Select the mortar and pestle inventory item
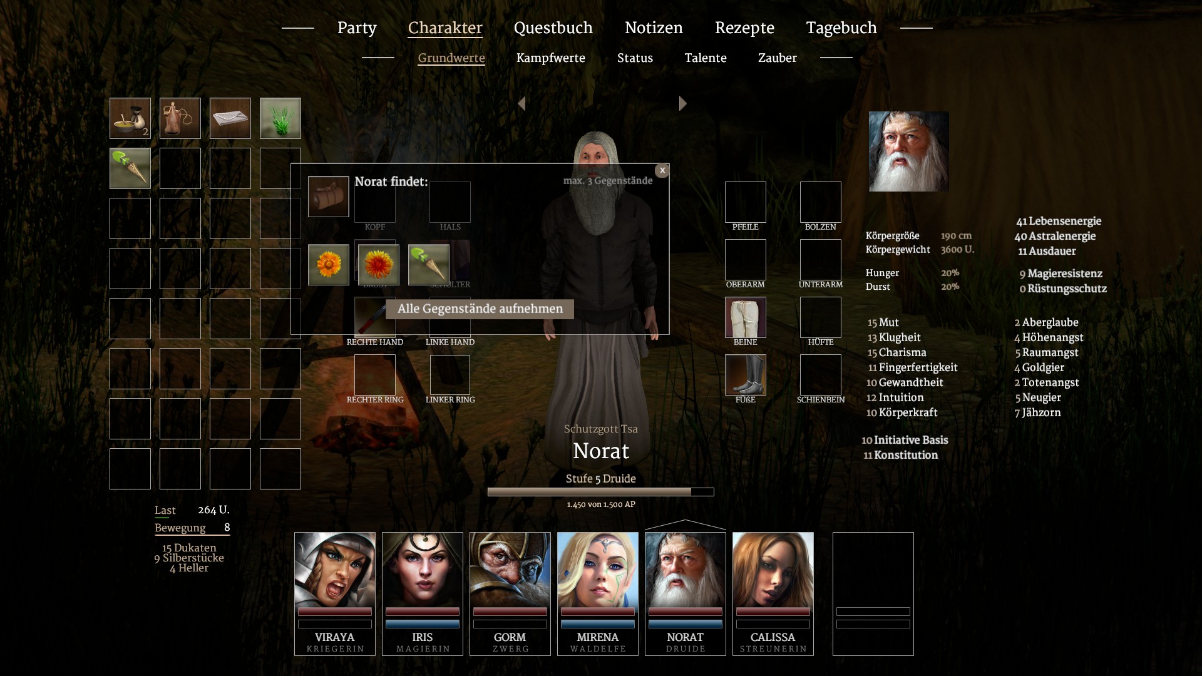The width and height of the screenshot is (1202, 676). click(130, 118)
